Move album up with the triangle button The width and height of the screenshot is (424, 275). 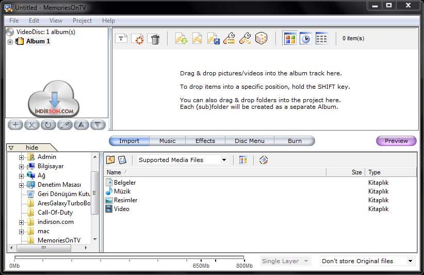(81, 125)
